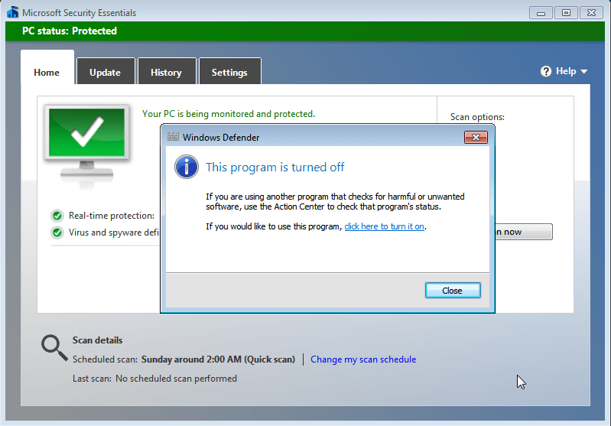The width and height of the screenshot is (611, 426).
Task: Click the 'Real-time protection:' label
Action: click(112, 216)
